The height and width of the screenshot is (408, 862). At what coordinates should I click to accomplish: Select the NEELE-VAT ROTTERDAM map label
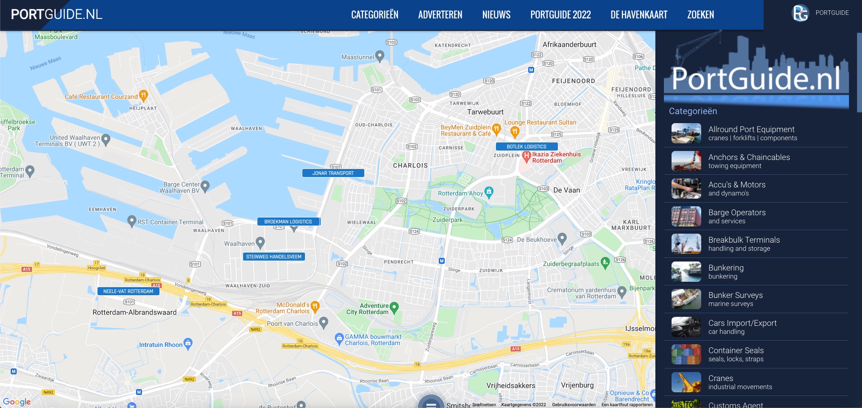[x=128, y=291]
